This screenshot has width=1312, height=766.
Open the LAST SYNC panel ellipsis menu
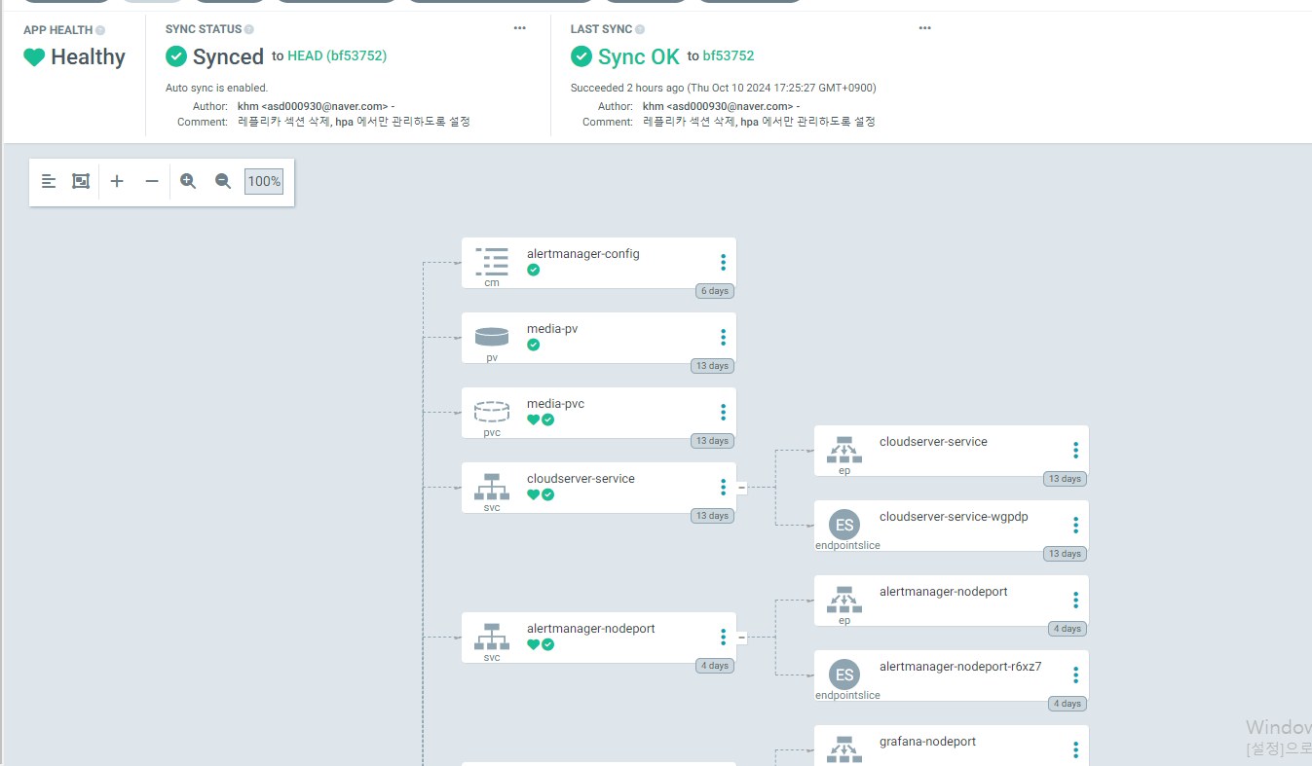924,28
